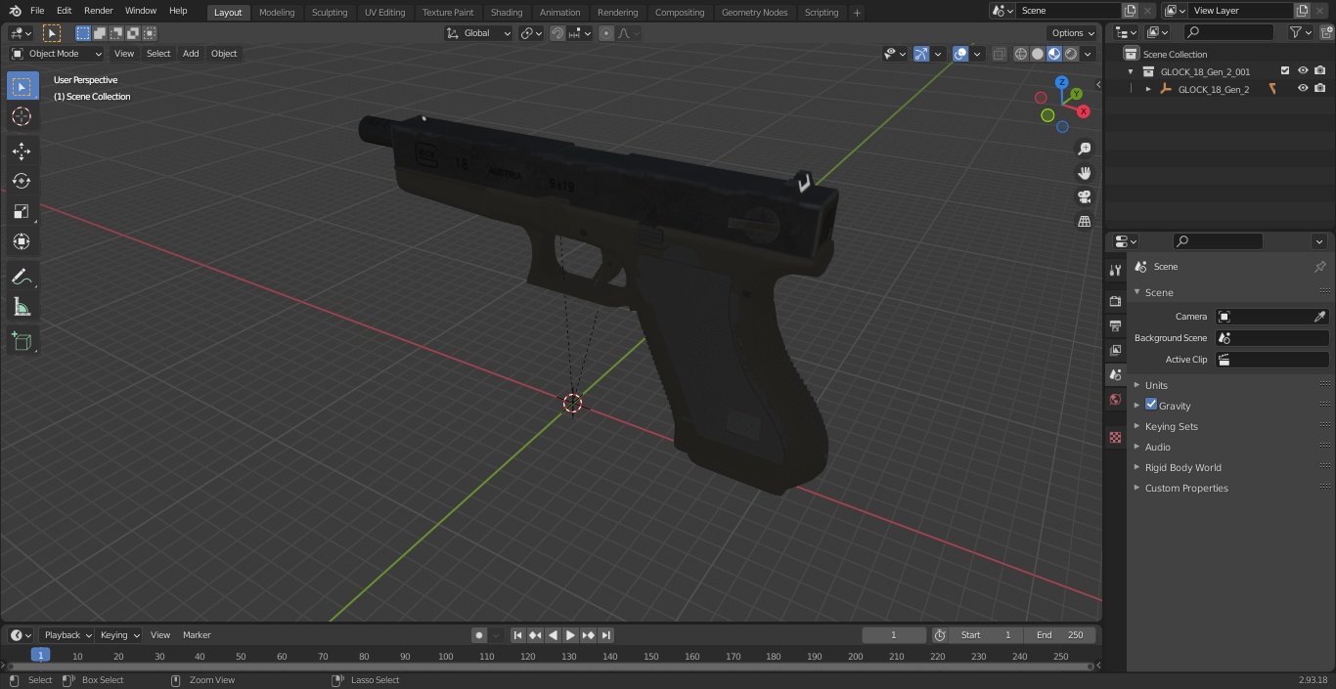The image size is (1336, 689).
Task: Switch to rendered shading mode
Action: (x=1071, y=54)
